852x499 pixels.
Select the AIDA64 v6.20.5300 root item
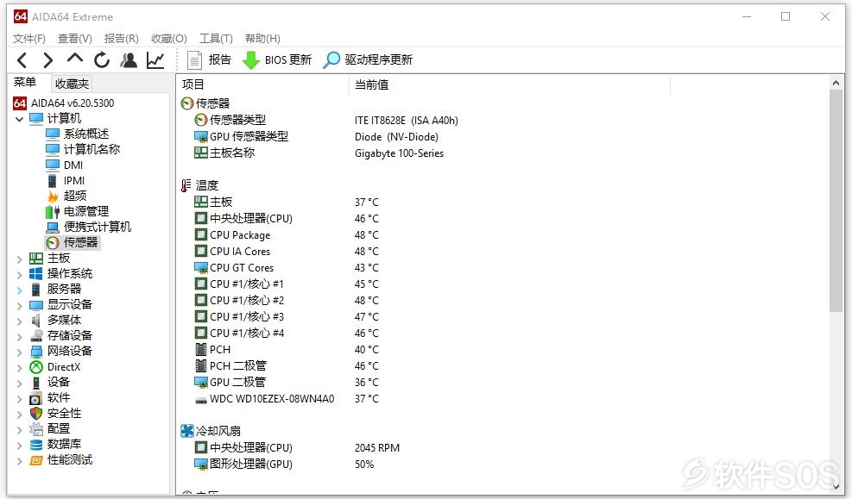click(64, 103)
